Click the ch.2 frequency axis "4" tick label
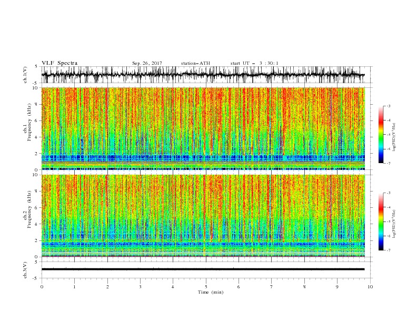The height and width of the screenshot is (322, 417). click(x=37, y=224)
